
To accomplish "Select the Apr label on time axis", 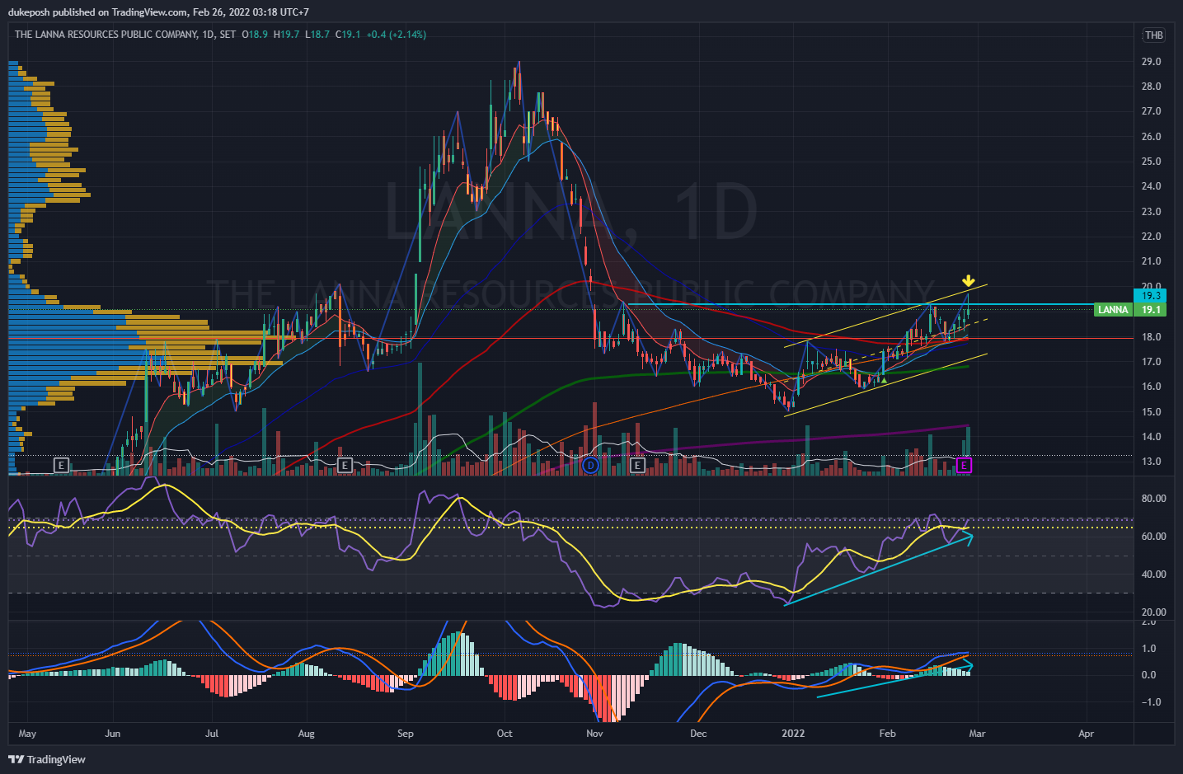I will pyautogui.click(x=1087, y=734).
